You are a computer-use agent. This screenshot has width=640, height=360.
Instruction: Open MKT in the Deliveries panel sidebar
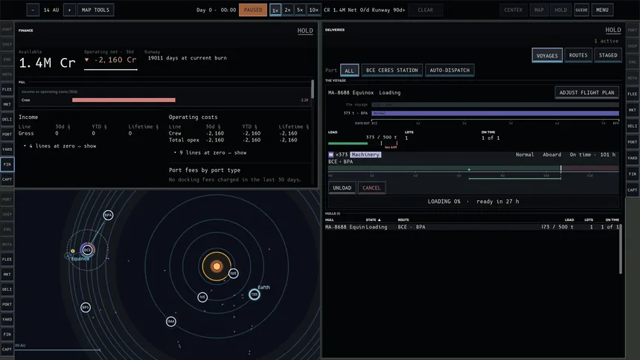[633, 110]
